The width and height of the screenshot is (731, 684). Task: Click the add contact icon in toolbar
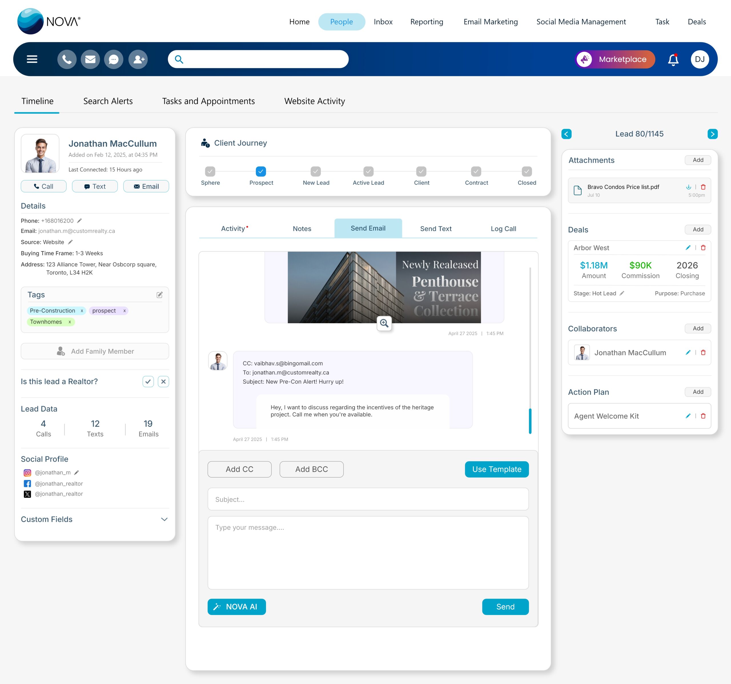[x=138, y=59]
